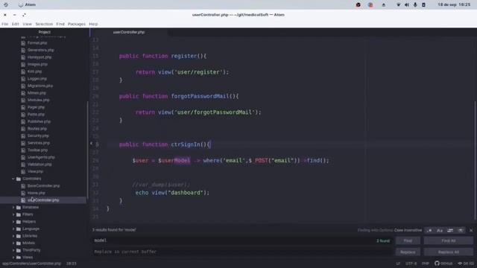Open Modules.php in the tree

pos(38,100)
